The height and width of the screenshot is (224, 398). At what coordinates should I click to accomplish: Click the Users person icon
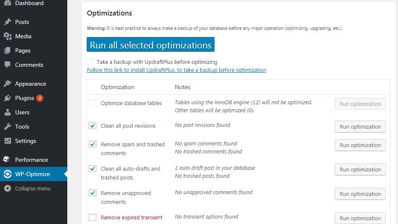(x=8, y=112)
